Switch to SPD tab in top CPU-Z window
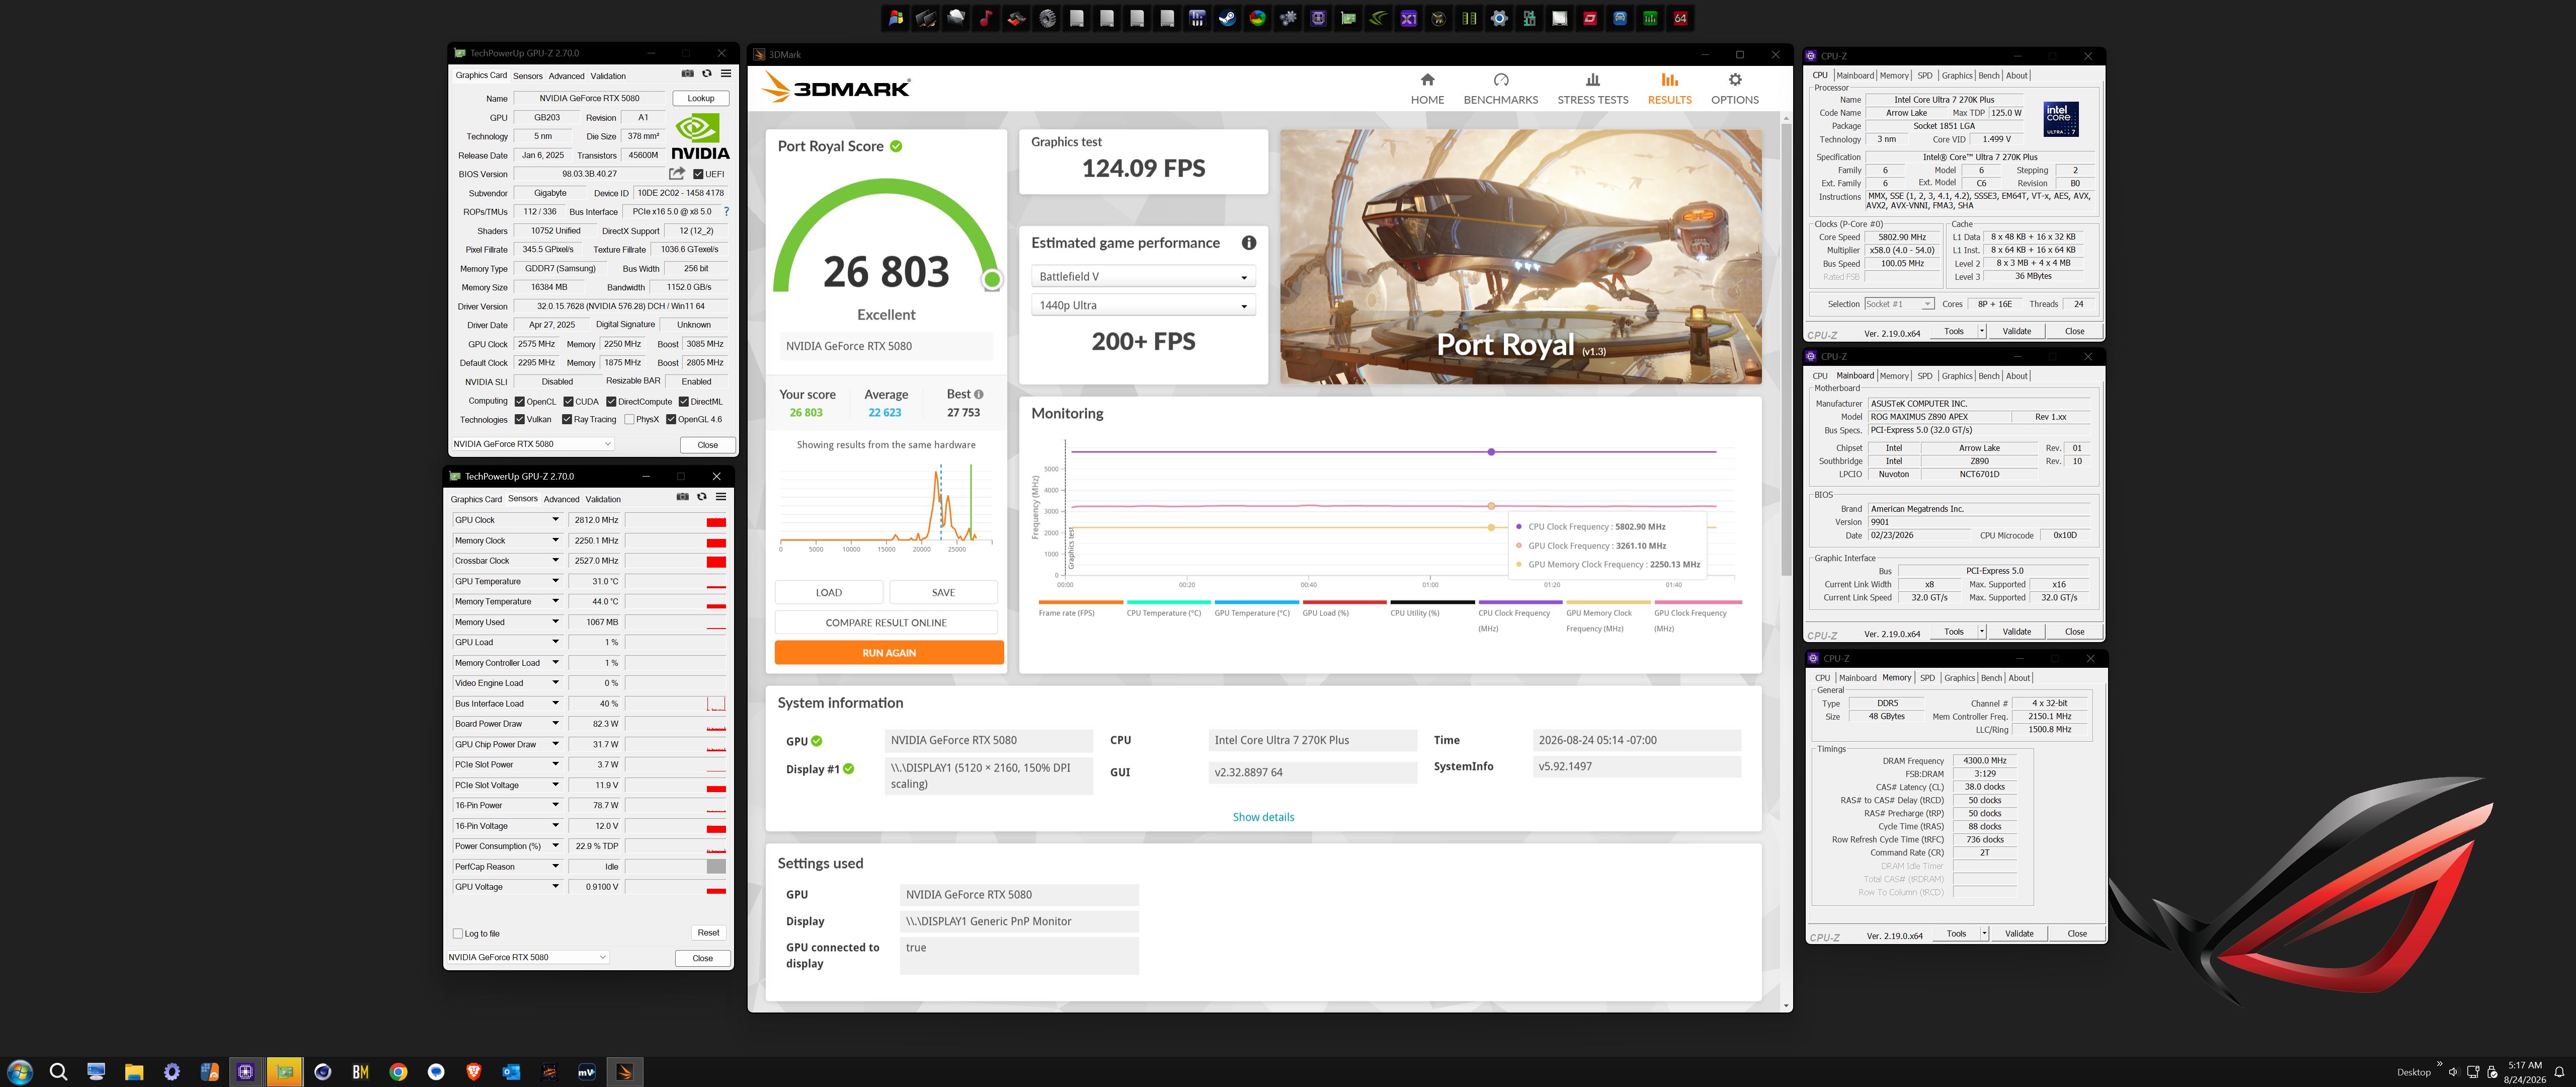This screenshot has width=2576, height=1087. point(1925,76)
